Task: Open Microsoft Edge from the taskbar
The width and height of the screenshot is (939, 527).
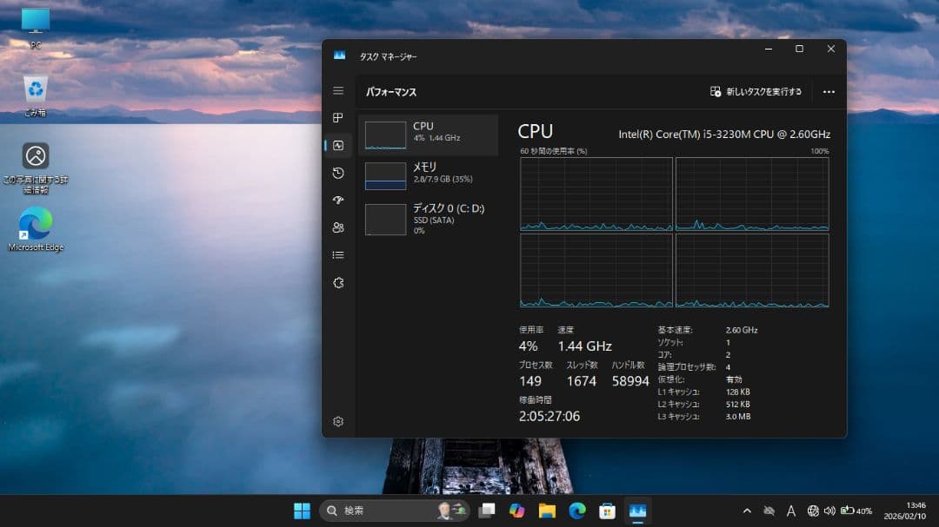Action: [x=577, y=511]
